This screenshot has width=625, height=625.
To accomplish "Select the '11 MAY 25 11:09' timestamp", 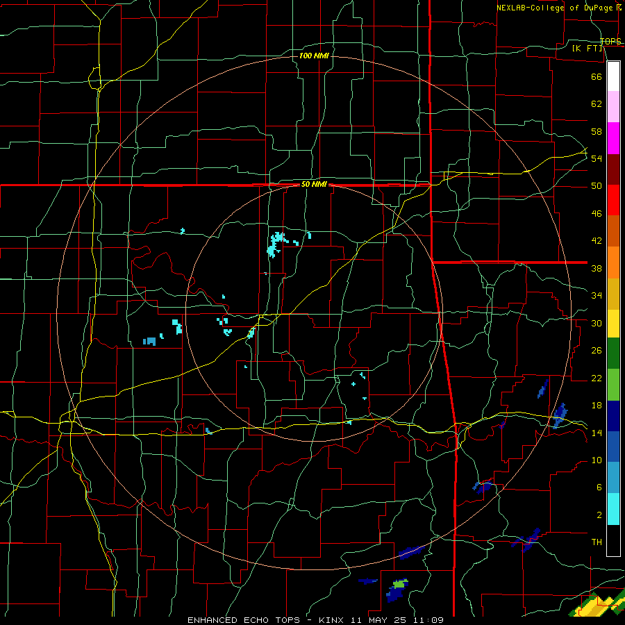I will [397, 620].
